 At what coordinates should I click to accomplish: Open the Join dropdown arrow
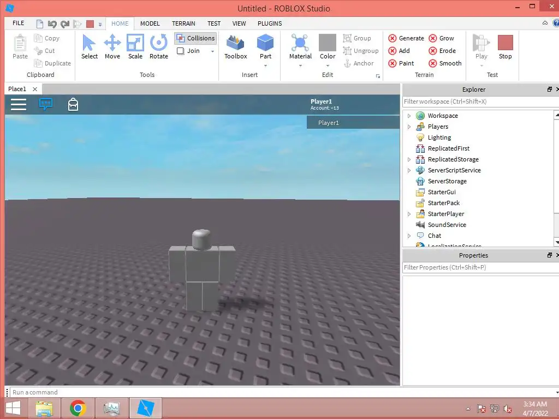[x=213, y=51]
